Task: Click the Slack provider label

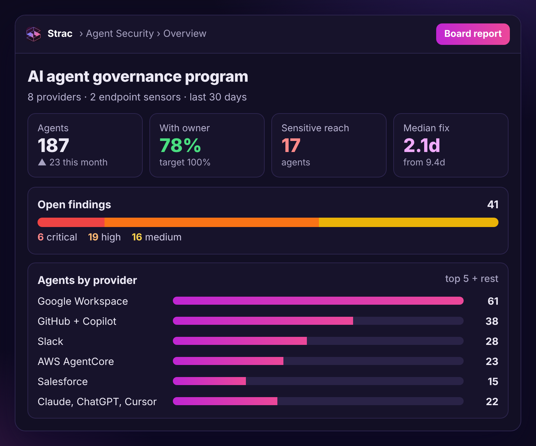Action: click(x=50, y=342)
